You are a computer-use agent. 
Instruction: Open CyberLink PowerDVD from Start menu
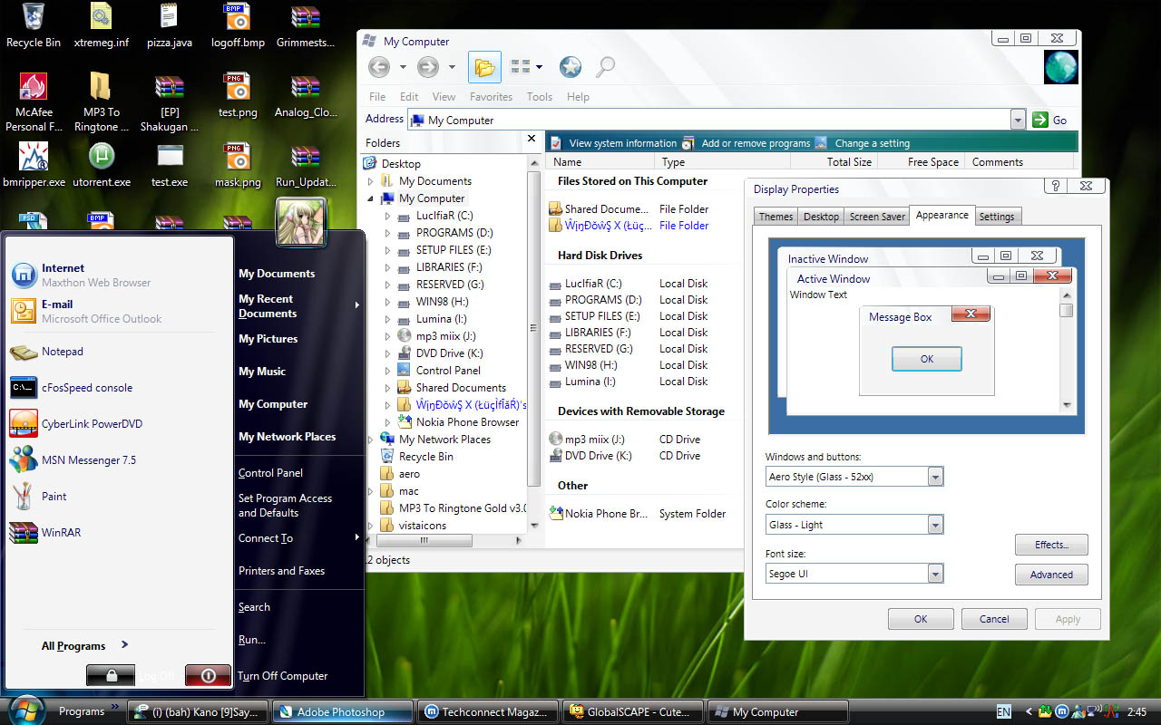tap(91, 424)
